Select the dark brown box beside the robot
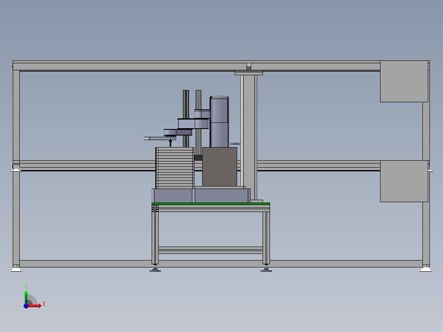The width and height of the screenshot is (443, 332). pyautogui.click(x=219, y=167)
